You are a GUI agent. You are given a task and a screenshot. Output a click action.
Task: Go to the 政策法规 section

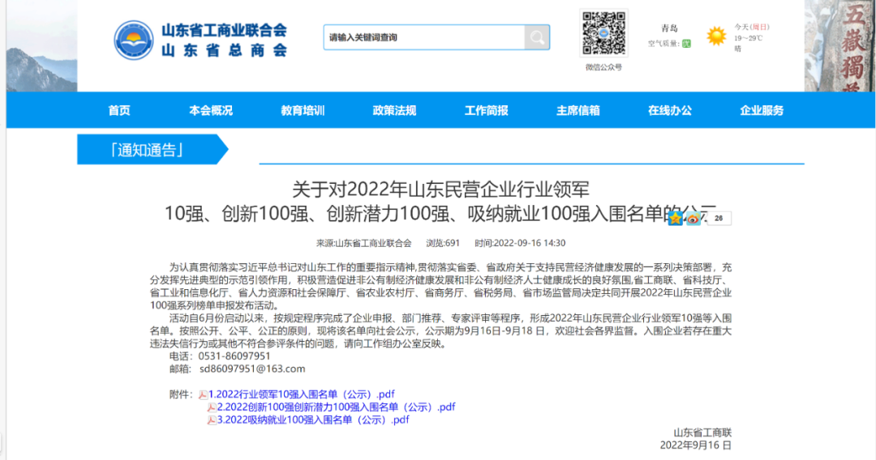point(394,111)
